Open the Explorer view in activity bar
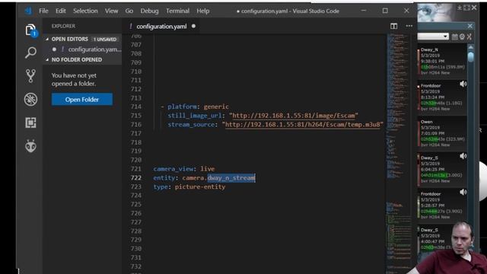Screen dimensions: 487x274 (x=30, y=30)
